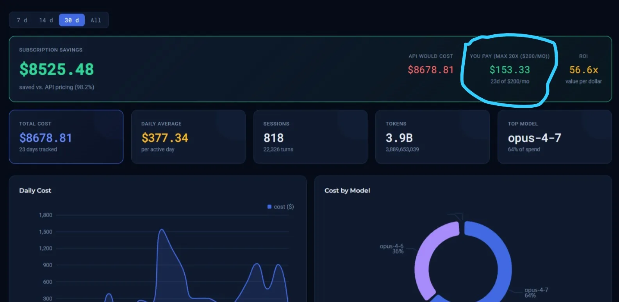619x302 pixels.
Task: Click the Tokens card
Action: coord(432,137)
